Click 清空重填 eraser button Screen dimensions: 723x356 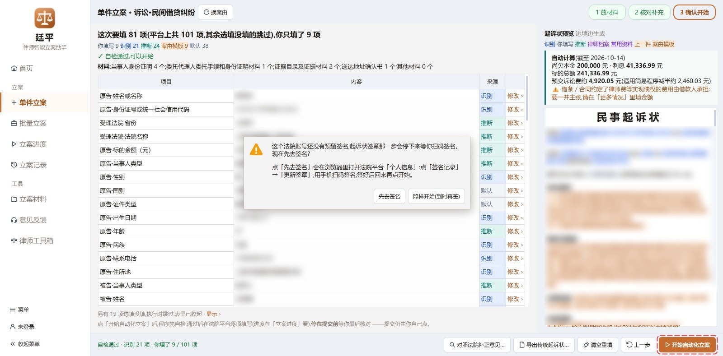(598, 345)
